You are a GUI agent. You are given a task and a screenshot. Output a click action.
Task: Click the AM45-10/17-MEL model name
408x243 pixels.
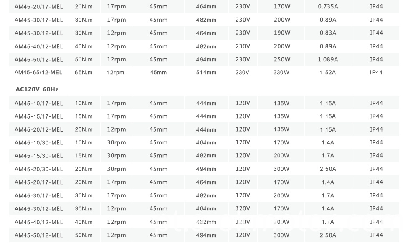pyautogui.click(x=38, y=104)
